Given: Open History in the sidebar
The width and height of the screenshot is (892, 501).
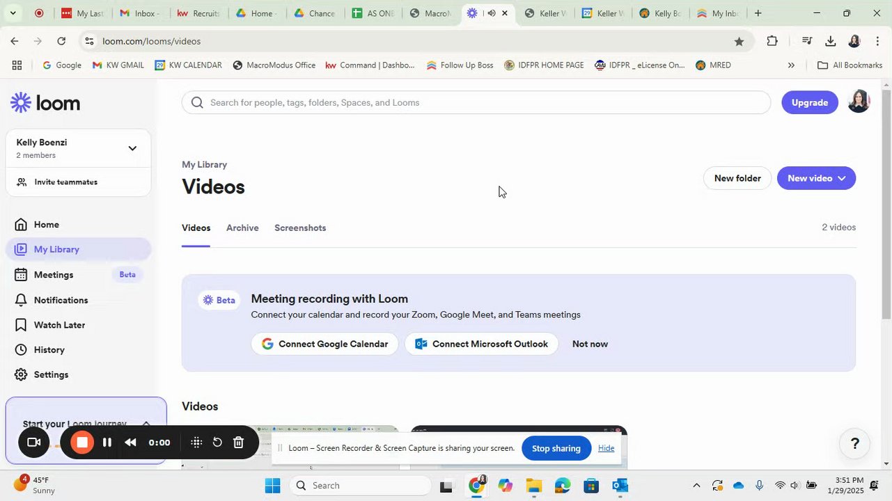Looking at the screenshot, I should pos(78,350).
